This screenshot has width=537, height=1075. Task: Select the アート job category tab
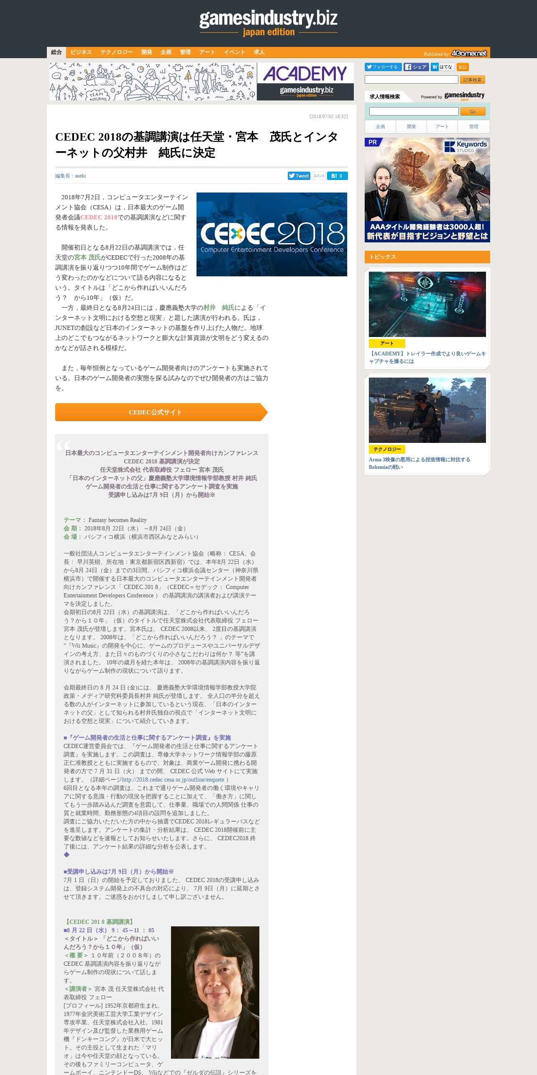[442, 126]
